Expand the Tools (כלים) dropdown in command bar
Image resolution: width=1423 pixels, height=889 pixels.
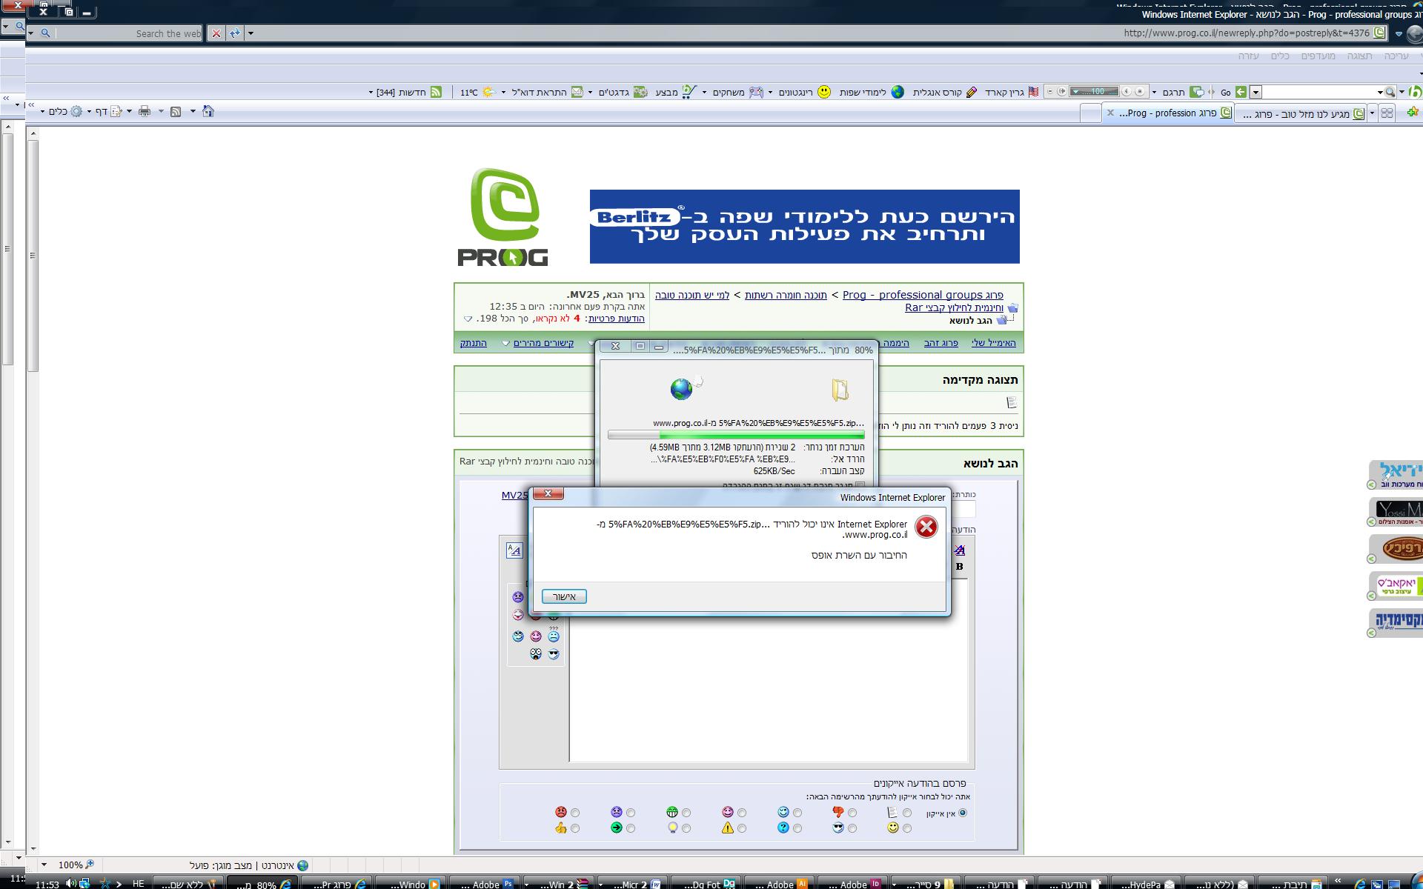coord(42,111)
